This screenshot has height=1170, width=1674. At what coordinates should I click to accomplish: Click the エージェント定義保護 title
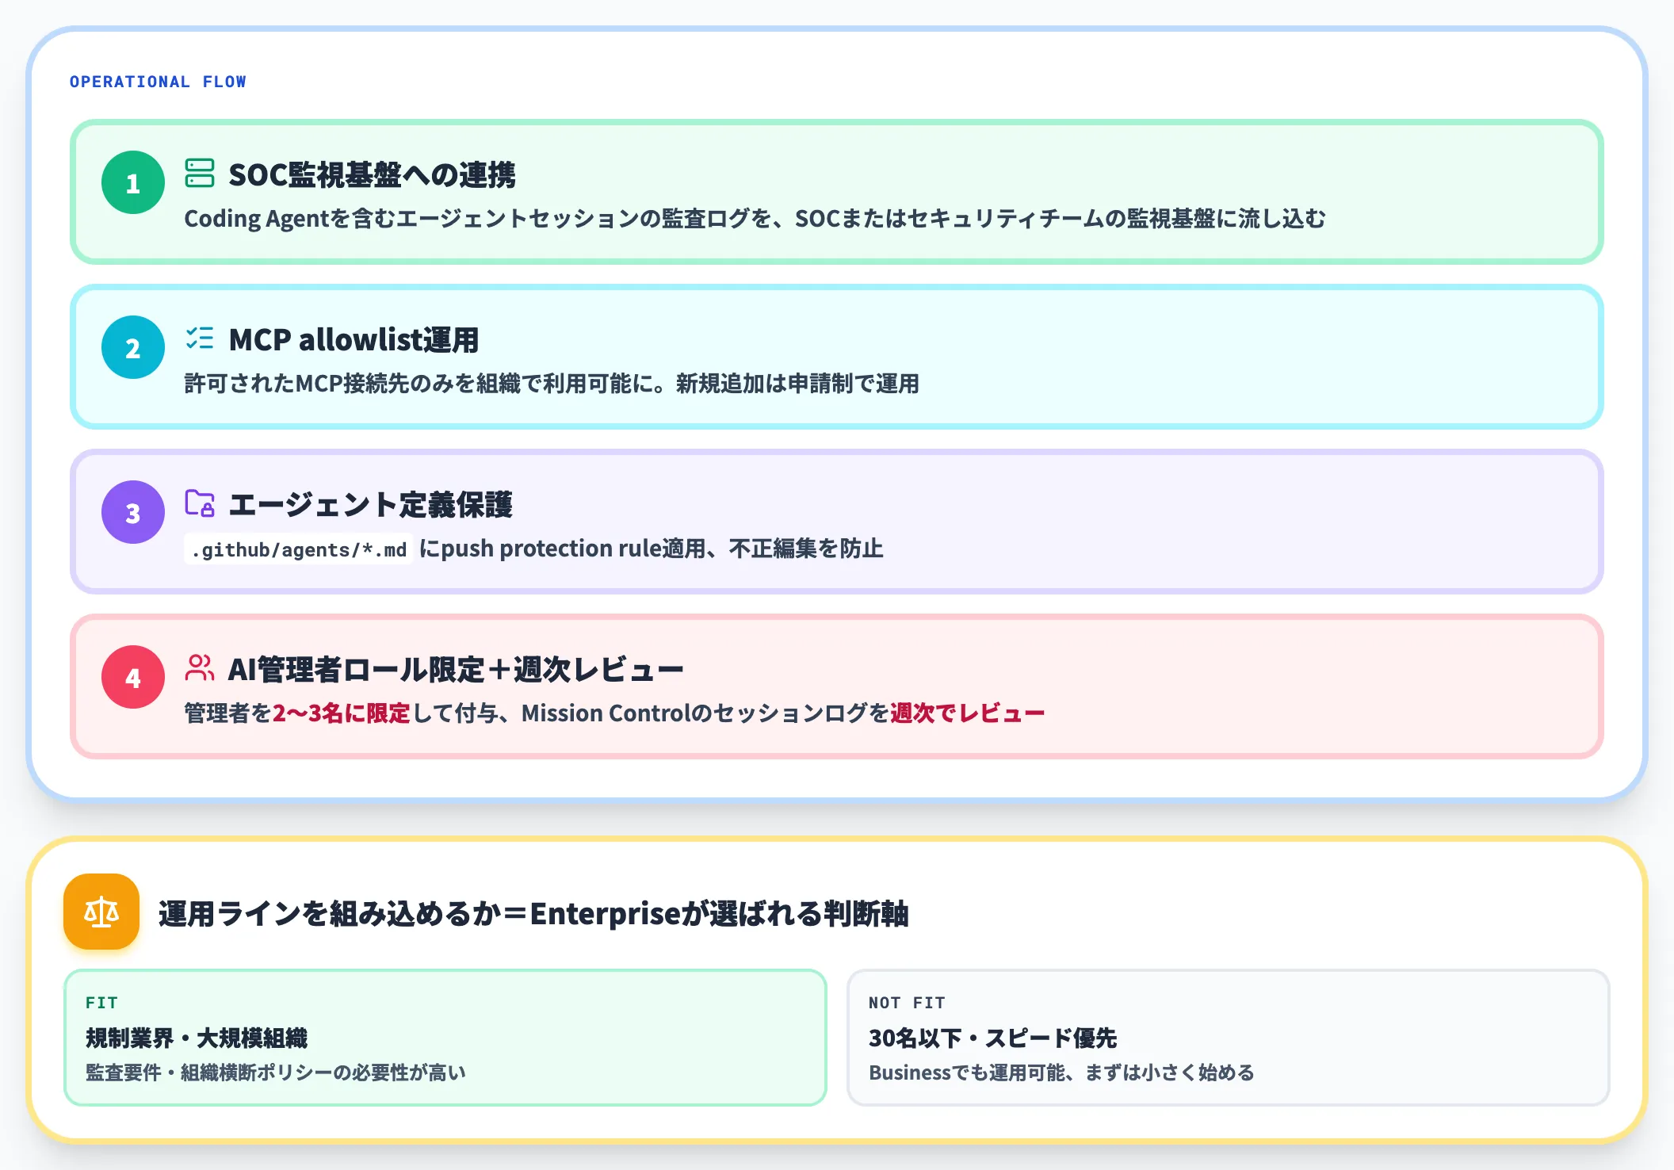(370, 505)
